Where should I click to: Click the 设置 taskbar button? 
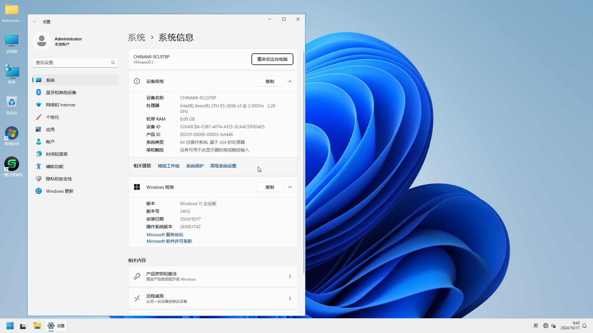click(56, 326)
